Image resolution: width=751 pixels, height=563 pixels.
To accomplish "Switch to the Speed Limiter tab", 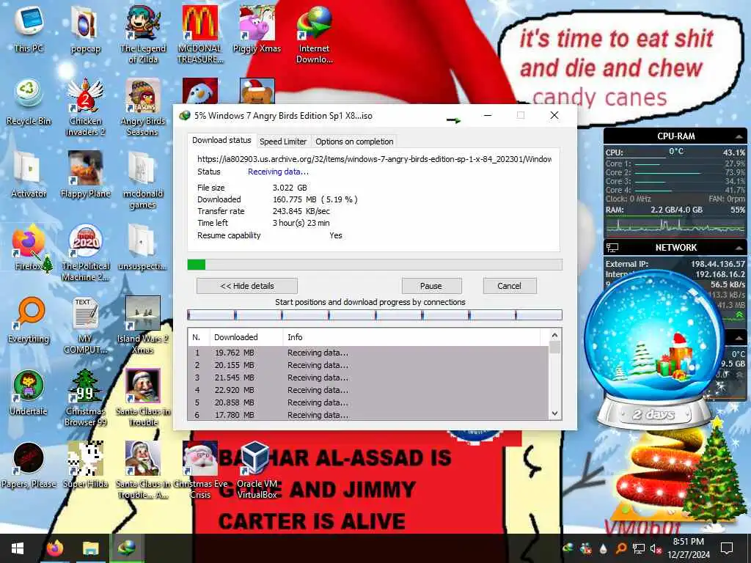I will tap(283, 141).
